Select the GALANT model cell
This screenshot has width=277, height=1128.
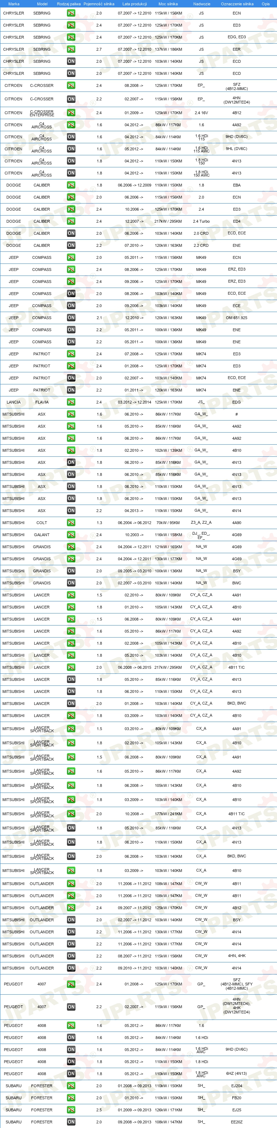click(x=41, y=535)
